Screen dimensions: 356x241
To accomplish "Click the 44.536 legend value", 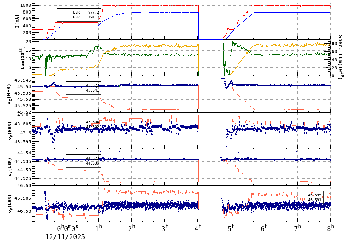I will click(x=93, y=163).
